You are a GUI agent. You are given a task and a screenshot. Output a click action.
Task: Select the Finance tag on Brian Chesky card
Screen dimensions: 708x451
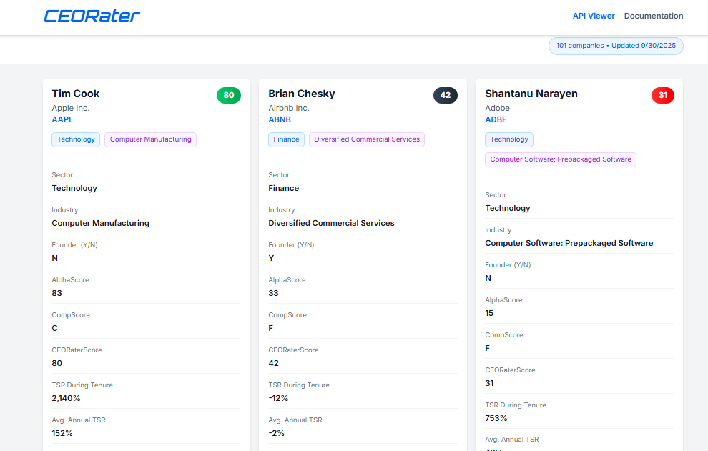click(x=286, y=139)
